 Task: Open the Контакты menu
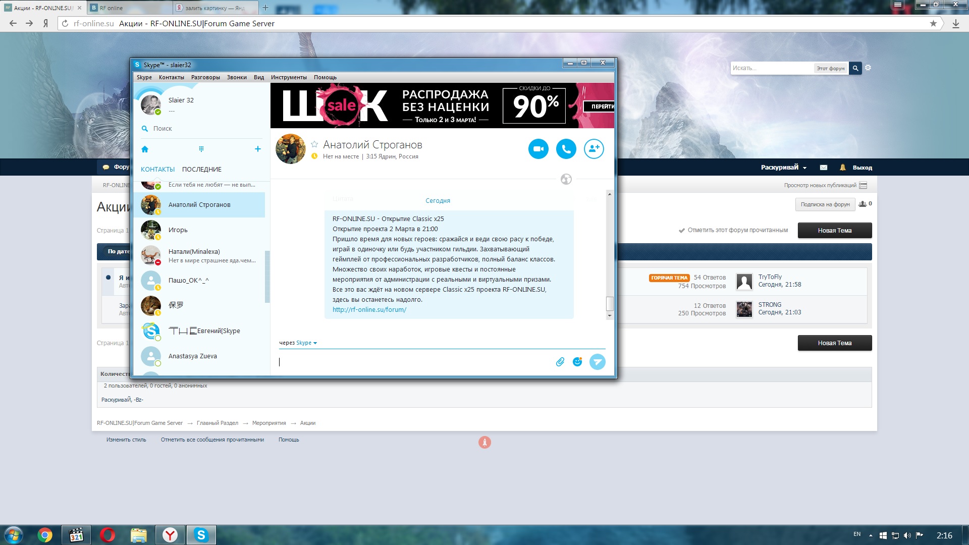(x=172, y=77)
